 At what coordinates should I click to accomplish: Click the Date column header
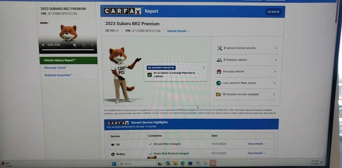214,136
